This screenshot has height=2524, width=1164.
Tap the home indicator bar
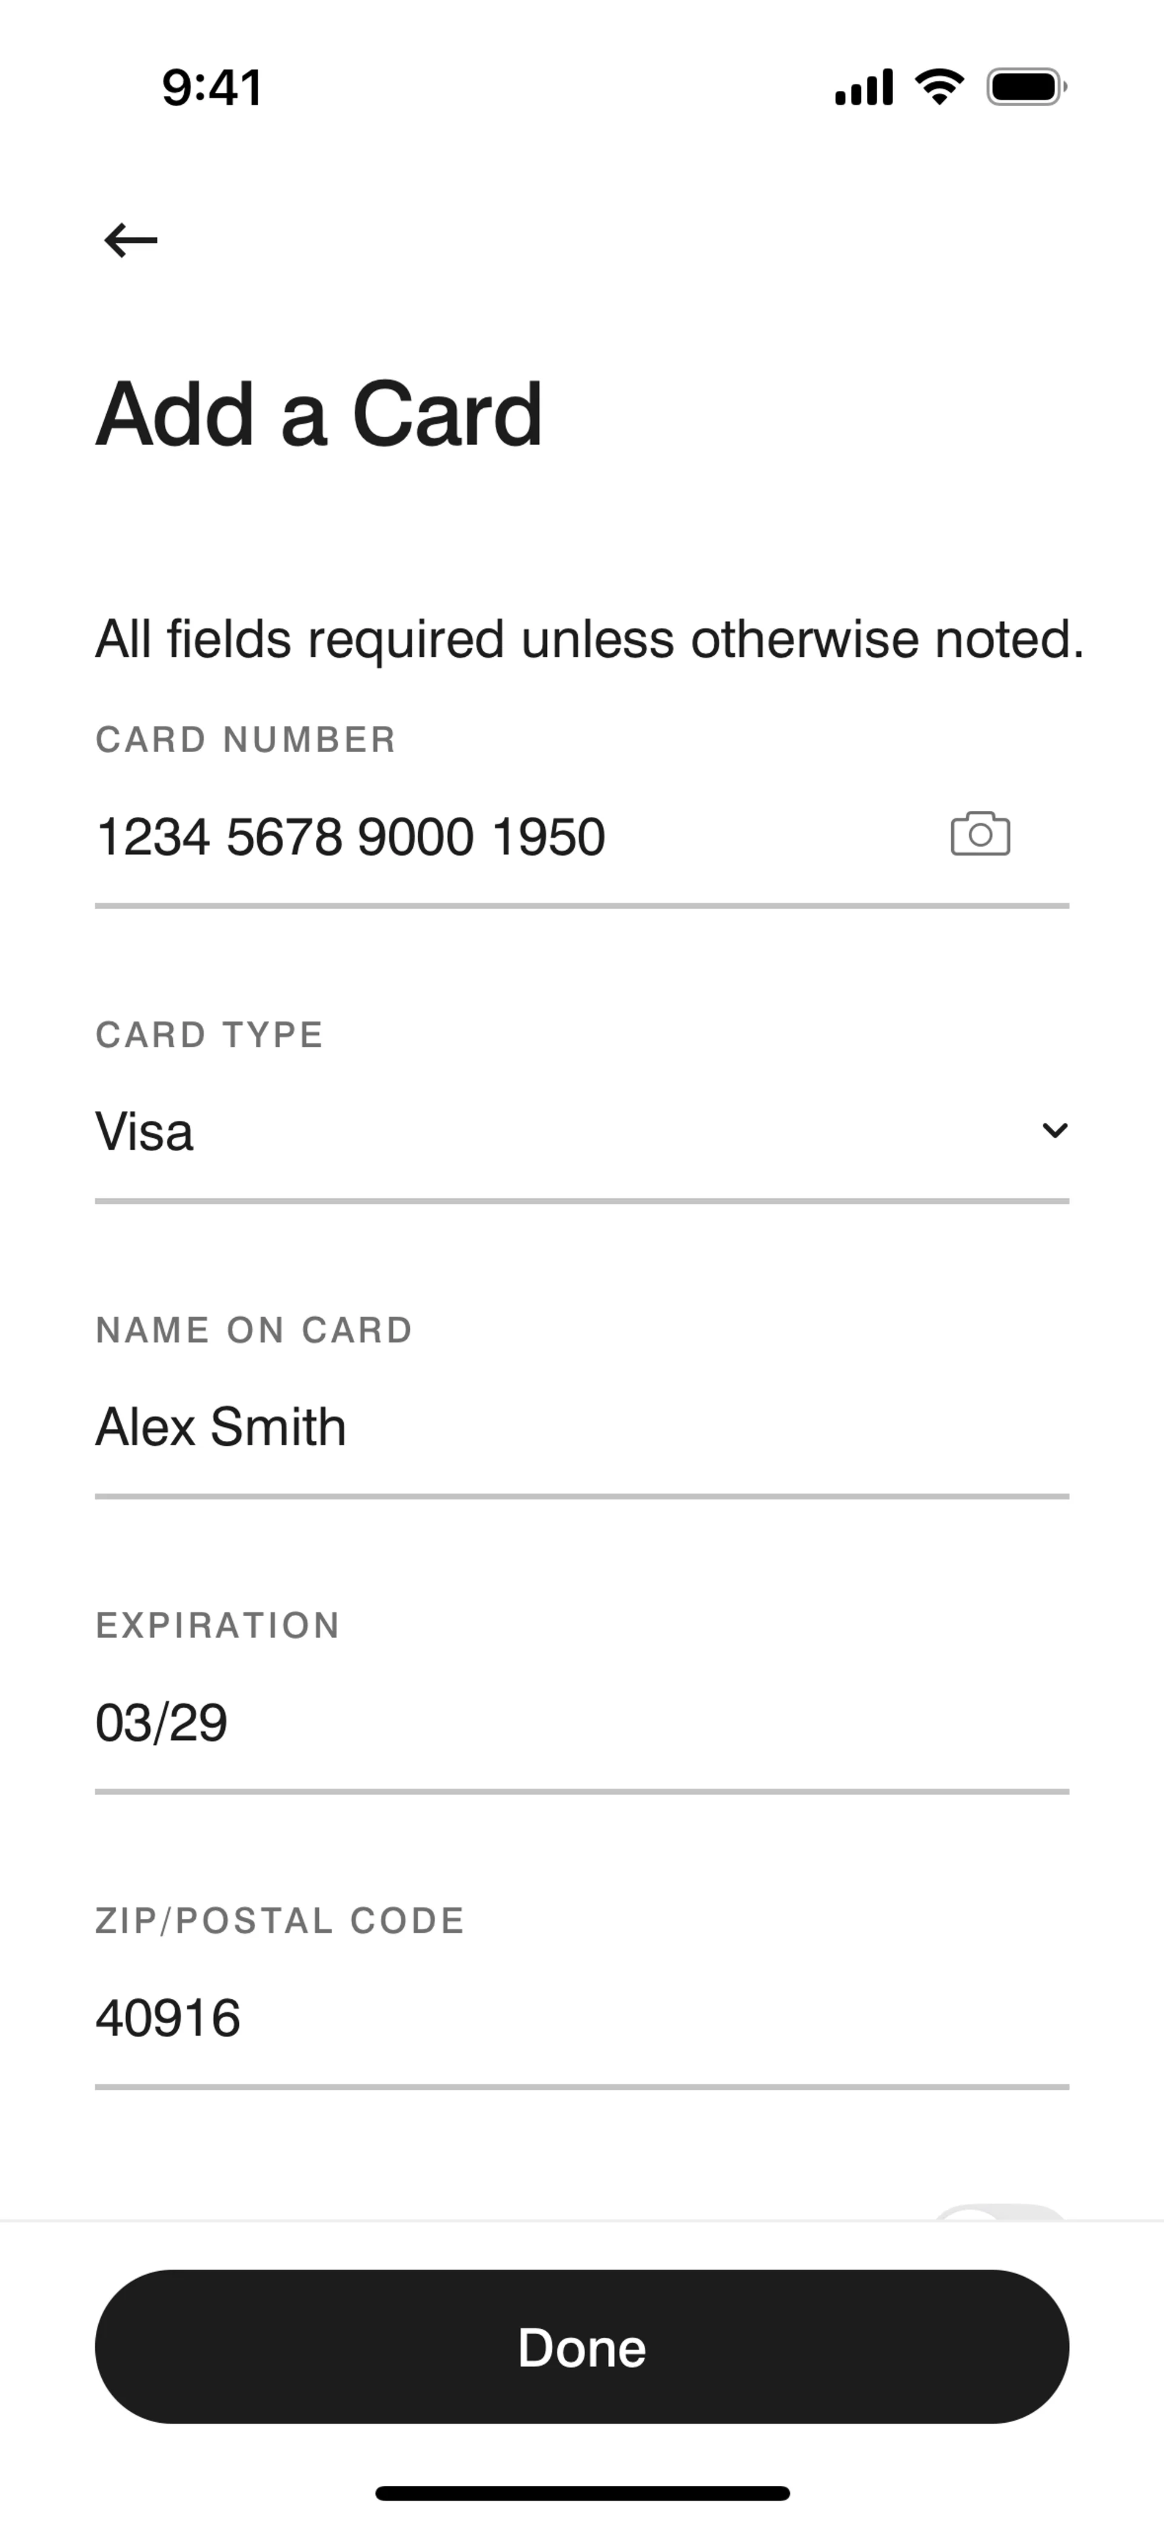(x=582, y=2492)
